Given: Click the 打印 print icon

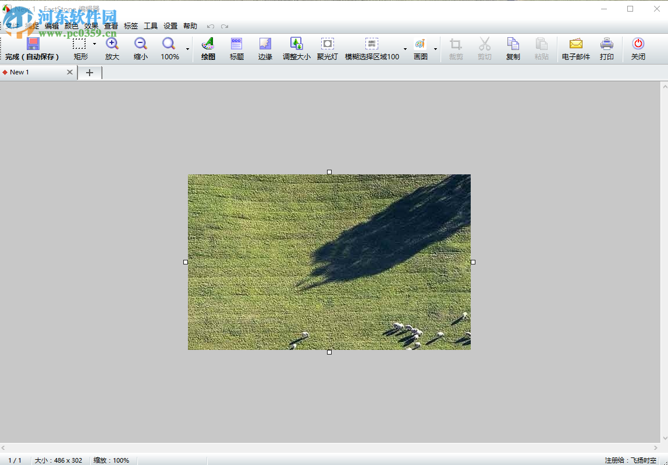Looking at the screenshot, I should coord(606,44).
